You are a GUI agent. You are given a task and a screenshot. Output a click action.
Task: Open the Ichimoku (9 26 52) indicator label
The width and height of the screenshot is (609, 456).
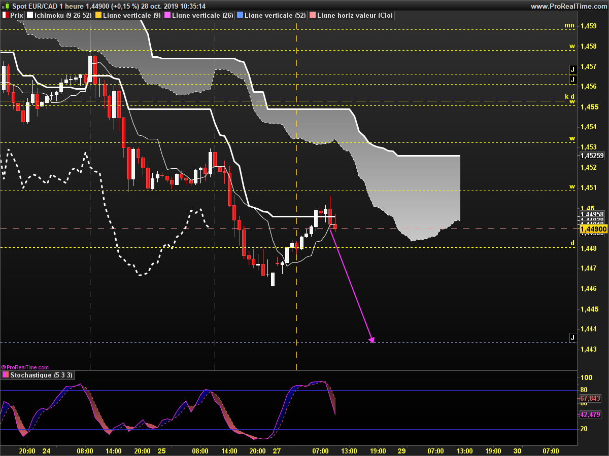(63, 15)
